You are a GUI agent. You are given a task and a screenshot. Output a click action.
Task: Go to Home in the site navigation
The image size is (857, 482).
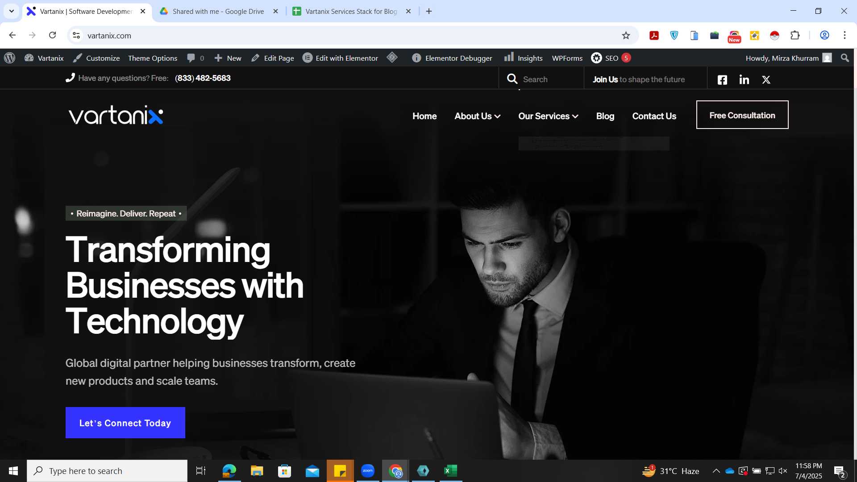click(x=424, y=116)
